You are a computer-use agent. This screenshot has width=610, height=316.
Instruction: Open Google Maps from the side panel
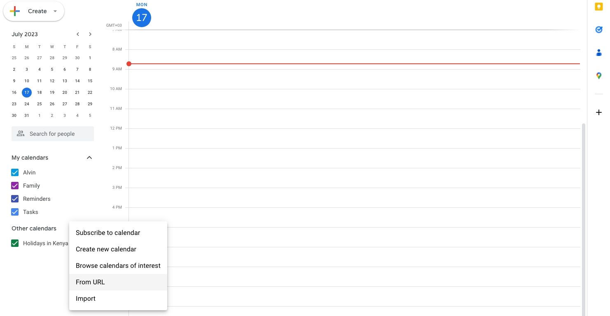pos(598,75)
